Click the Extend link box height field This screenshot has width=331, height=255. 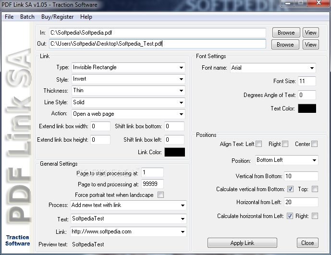pos(100,140)
